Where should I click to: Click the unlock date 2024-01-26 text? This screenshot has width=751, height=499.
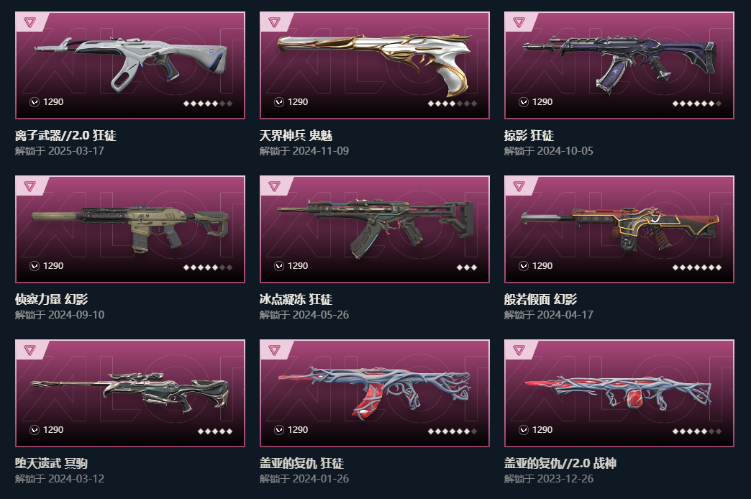321,478
